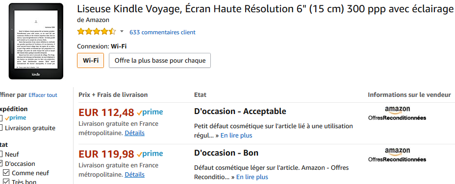The width and height of the screenshot is (455, 184).
Task: Choose Offre la plus basse pour chaque
Action: 160,60
